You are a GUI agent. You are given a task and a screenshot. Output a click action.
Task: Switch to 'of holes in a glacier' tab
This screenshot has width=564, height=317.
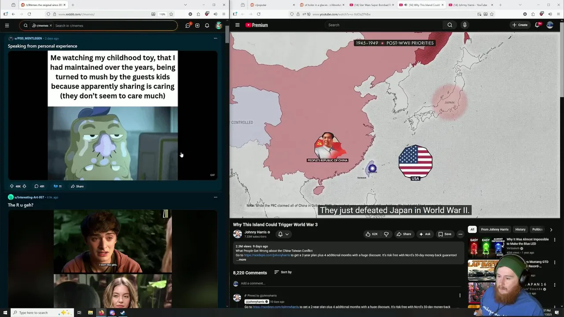322,5
